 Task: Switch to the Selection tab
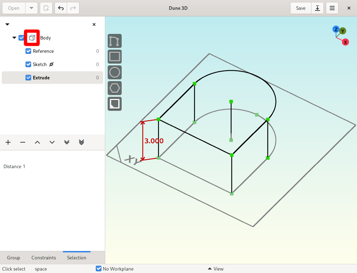pos(77,258)
